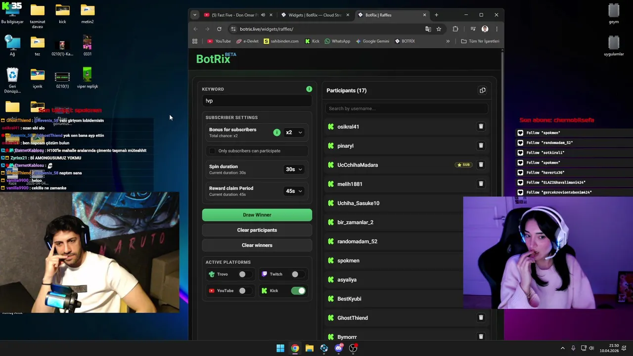The image size is (633, 356).
Task: Delete GhostThiend from participants list
Action: (x=481, y=318)
